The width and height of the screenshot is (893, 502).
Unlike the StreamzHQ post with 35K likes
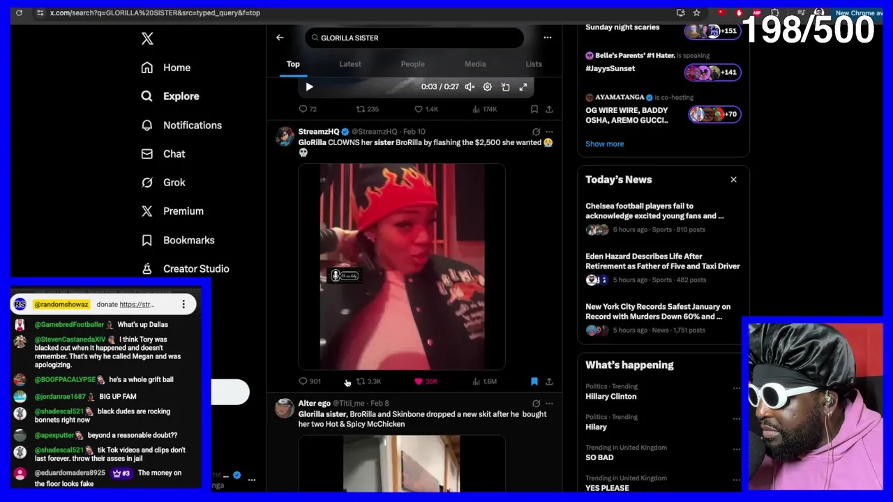click(x=426, y=381)
